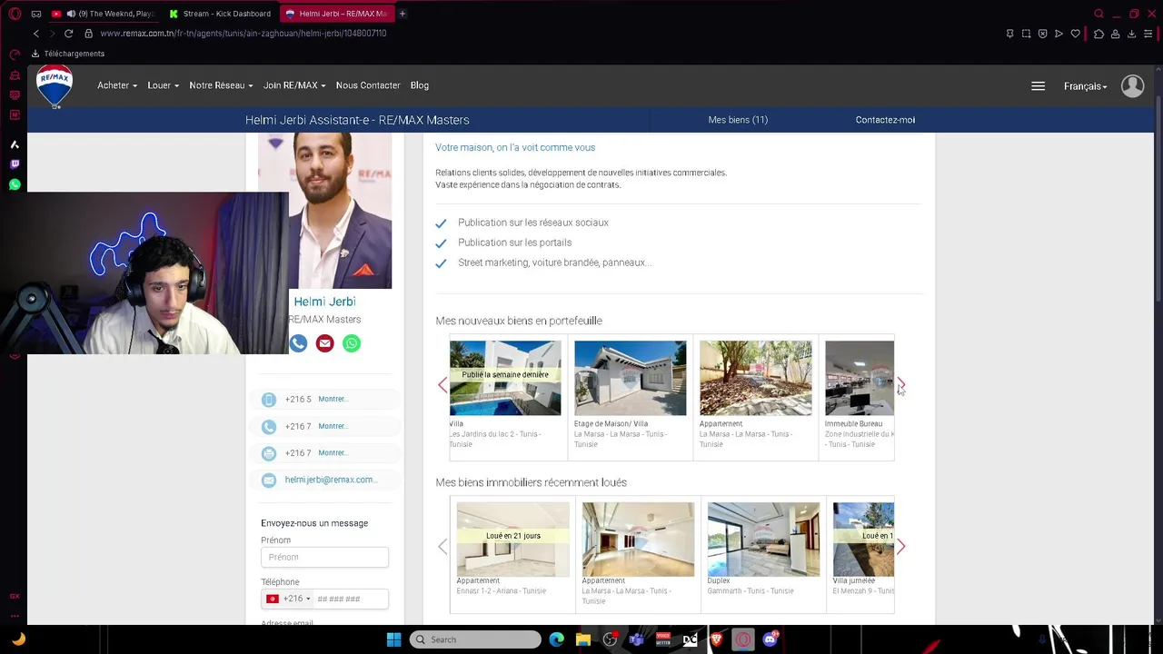This screenshot has height=654, width=1163.
Task: Open Twitch in Opera sidebar
Action: pos(15,164)
